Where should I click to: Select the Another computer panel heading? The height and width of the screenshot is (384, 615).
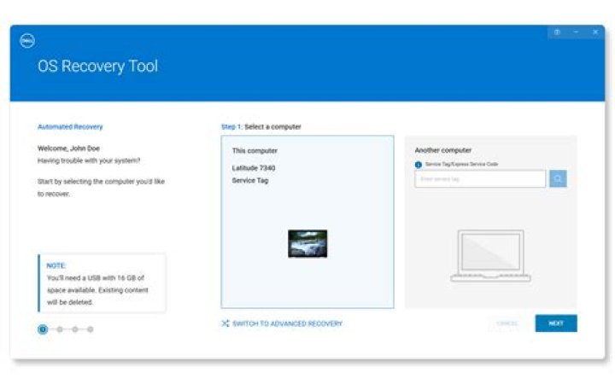coord(443,150)
